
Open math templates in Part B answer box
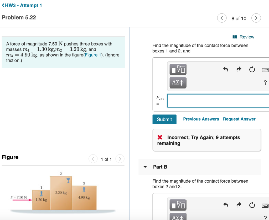tap(178, 205)
